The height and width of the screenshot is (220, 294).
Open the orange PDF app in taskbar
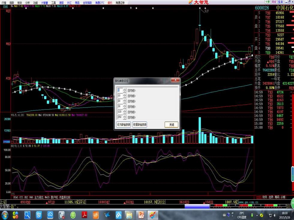[96, 215]
